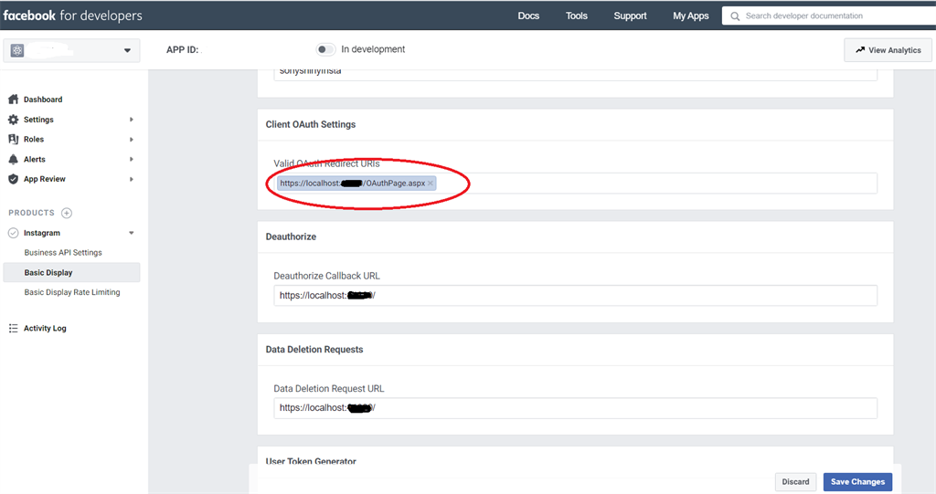Go to the Dashboard page
Screen dimensions: 936x494
click(43, 100)
